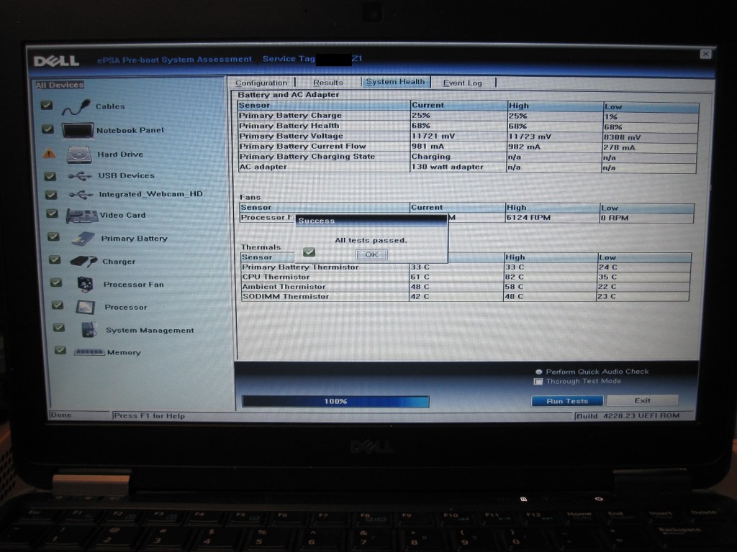Select the Cables device icon

click(76, 107)
